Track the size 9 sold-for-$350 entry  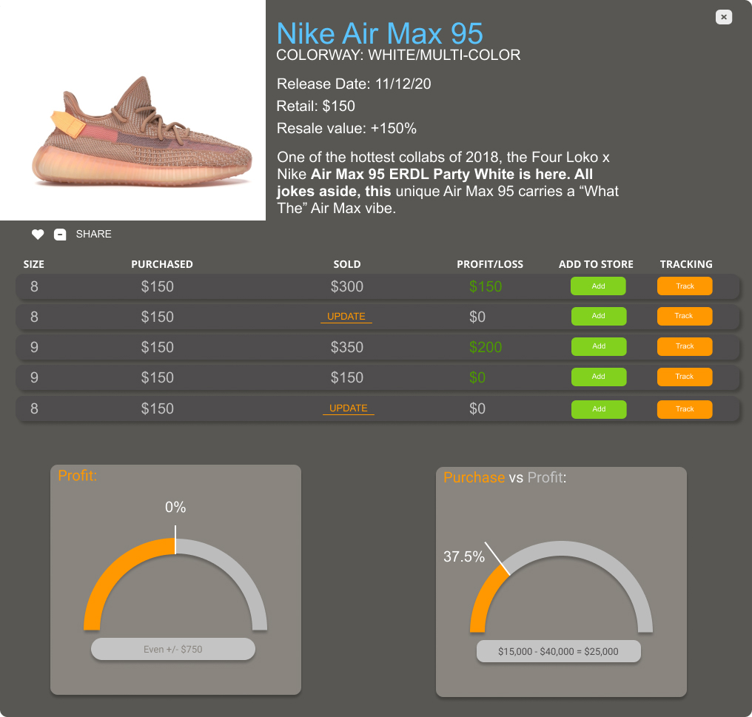click(x=685, y=346)
